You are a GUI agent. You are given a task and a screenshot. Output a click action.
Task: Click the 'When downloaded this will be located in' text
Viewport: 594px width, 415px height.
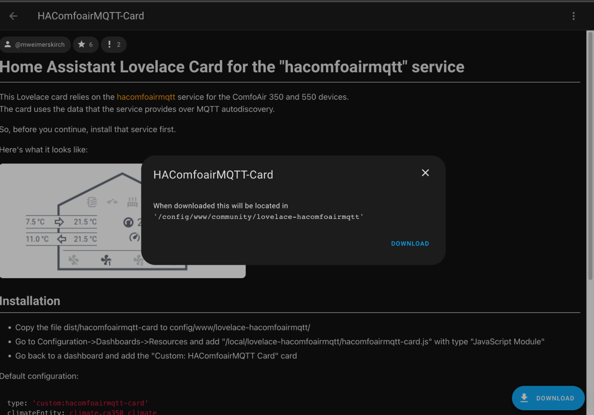(x=221, y=206)
